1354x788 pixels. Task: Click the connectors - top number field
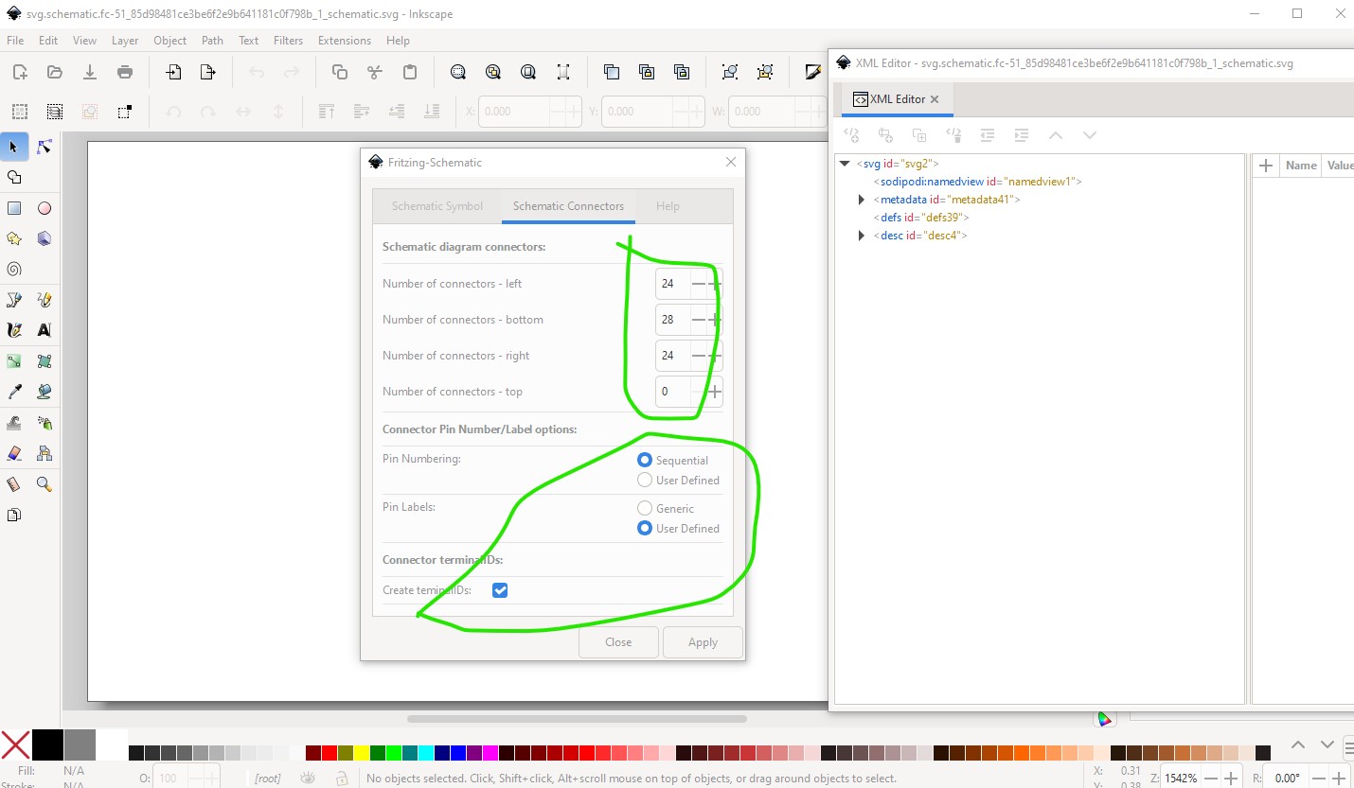point(672,392)
